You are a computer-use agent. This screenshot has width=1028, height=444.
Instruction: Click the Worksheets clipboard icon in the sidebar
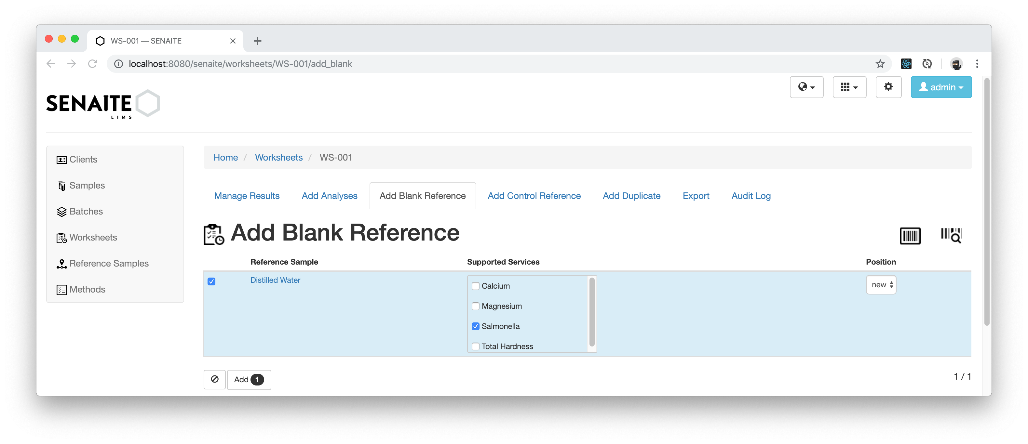tap(61, 238)
